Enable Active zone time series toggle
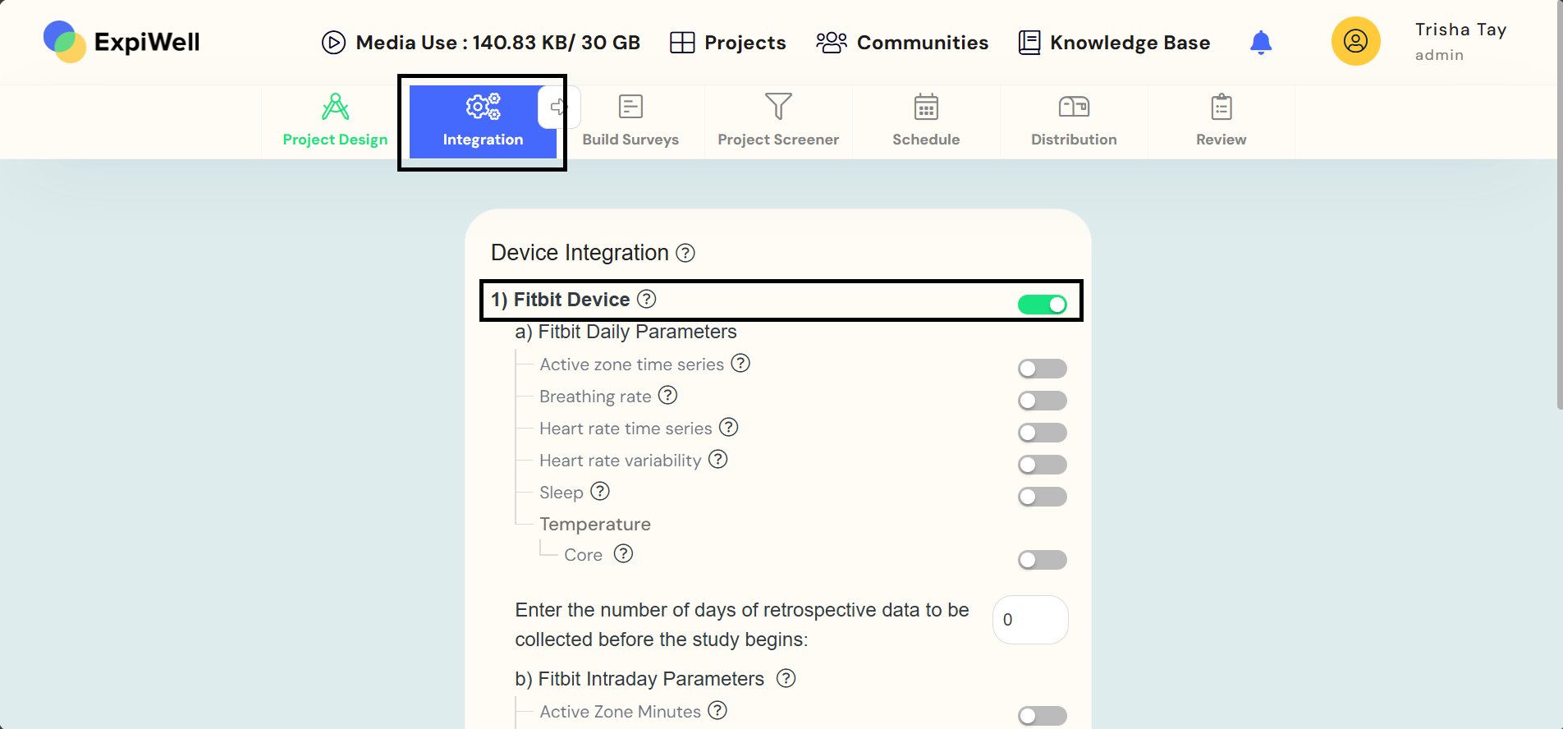This screenshot has width=1563, height=729. tap(1043, 369)
